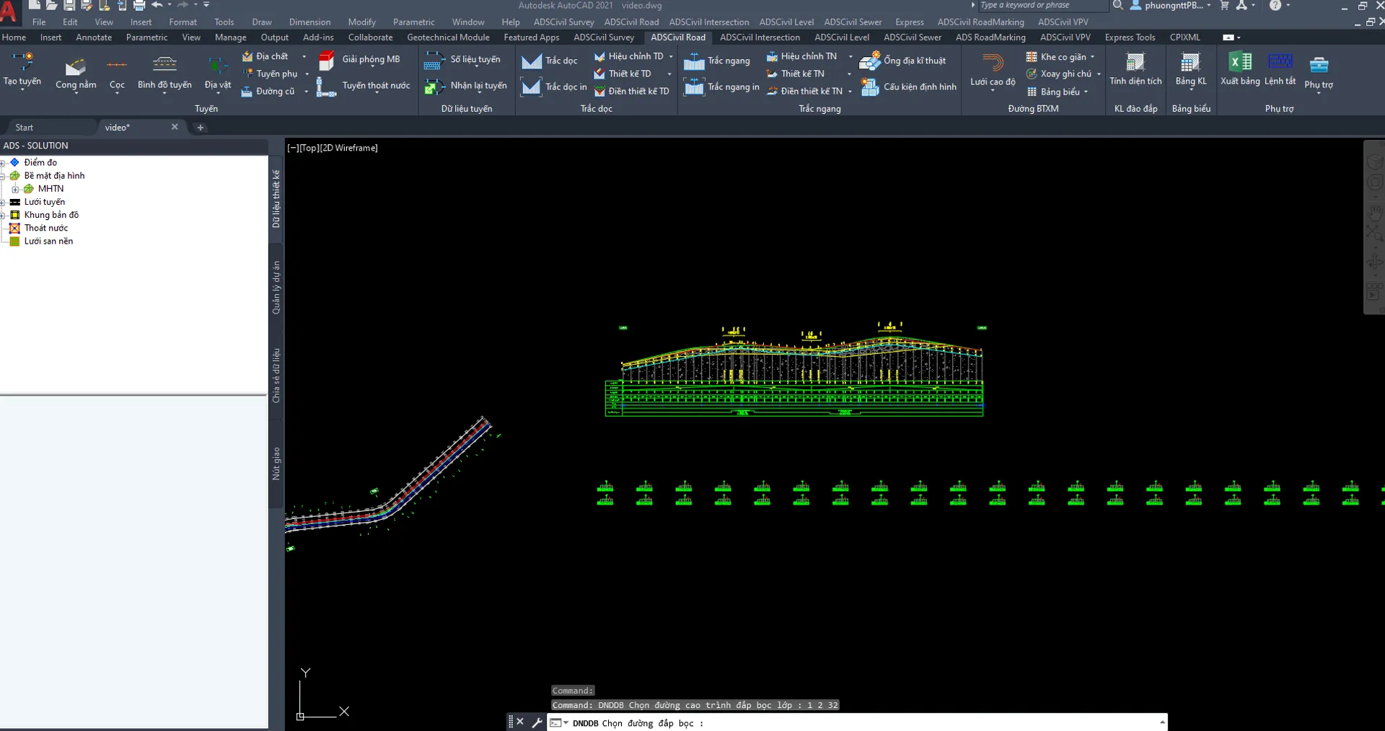Select Lưới san nền in the tree

pos(48,242)
